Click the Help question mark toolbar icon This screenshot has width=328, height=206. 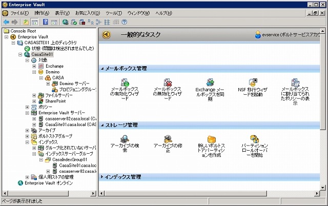coord(125,22)
